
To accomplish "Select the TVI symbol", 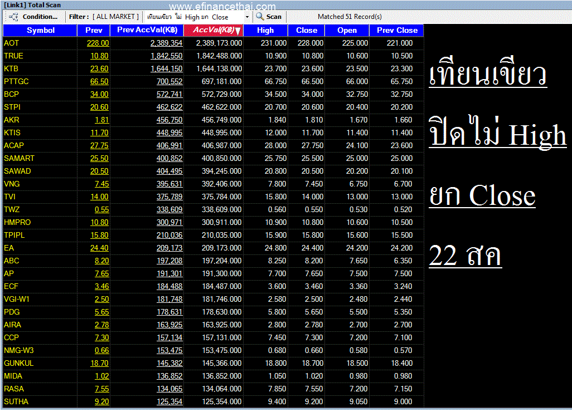I will [9, 197].
